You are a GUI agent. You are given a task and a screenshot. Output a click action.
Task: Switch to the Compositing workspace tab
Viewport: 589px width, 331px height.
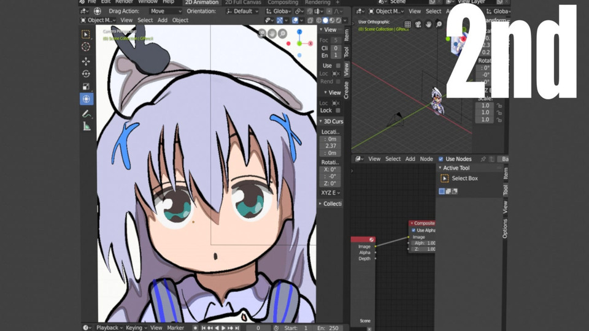(x=283, y=2)
